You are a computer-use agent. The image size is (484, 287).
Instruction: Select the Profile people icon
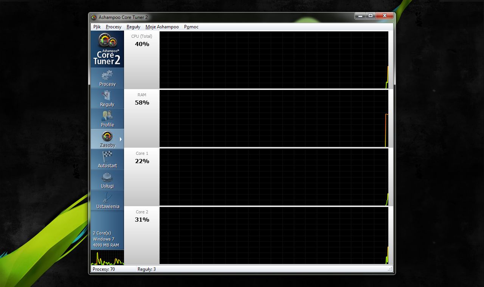[x=107, y=116]
